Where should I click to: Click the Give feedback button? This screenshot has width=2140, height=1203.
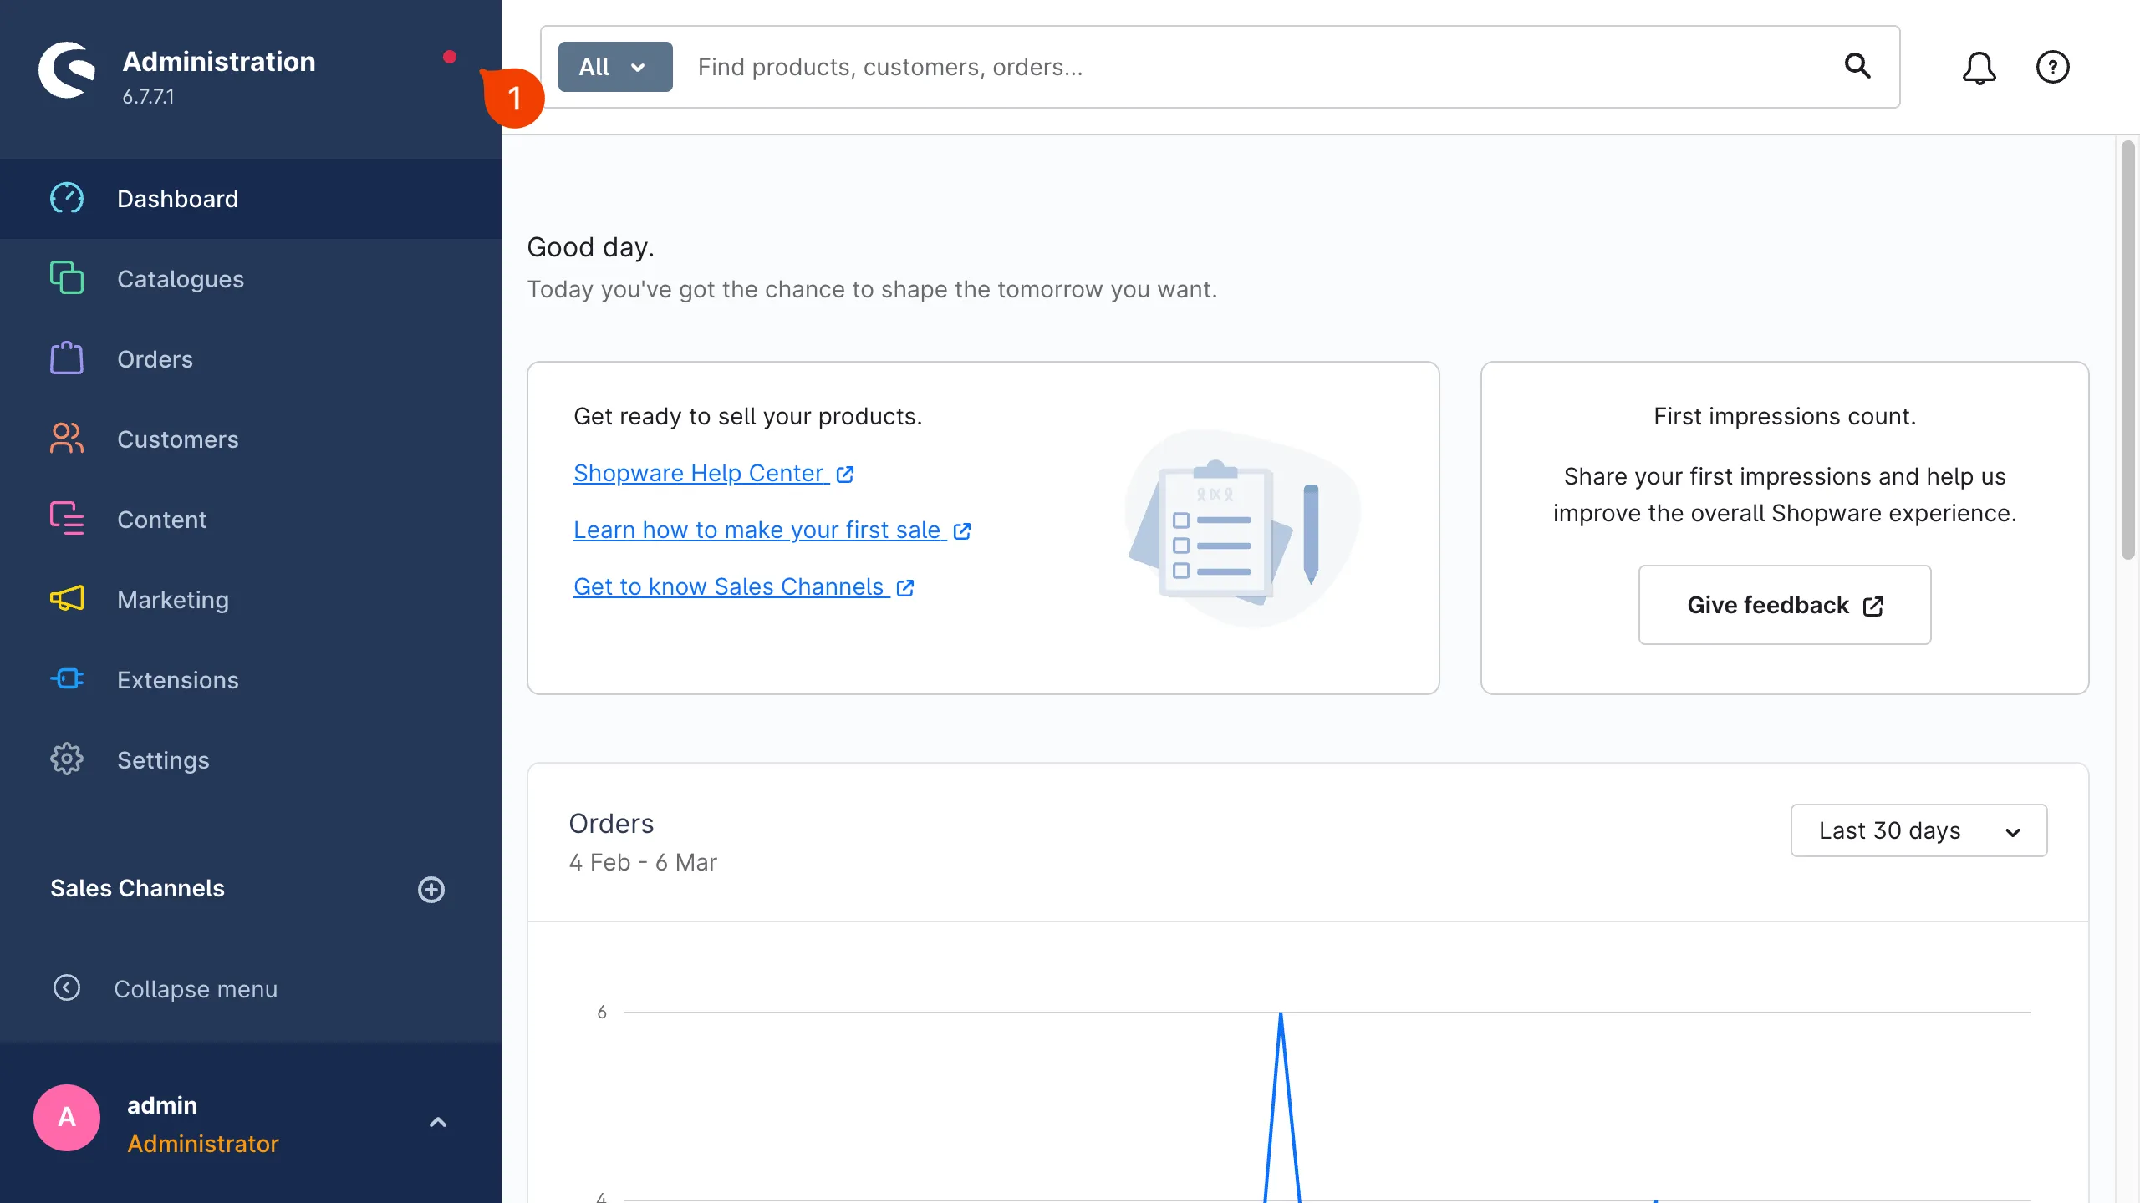click(1784, 604)
